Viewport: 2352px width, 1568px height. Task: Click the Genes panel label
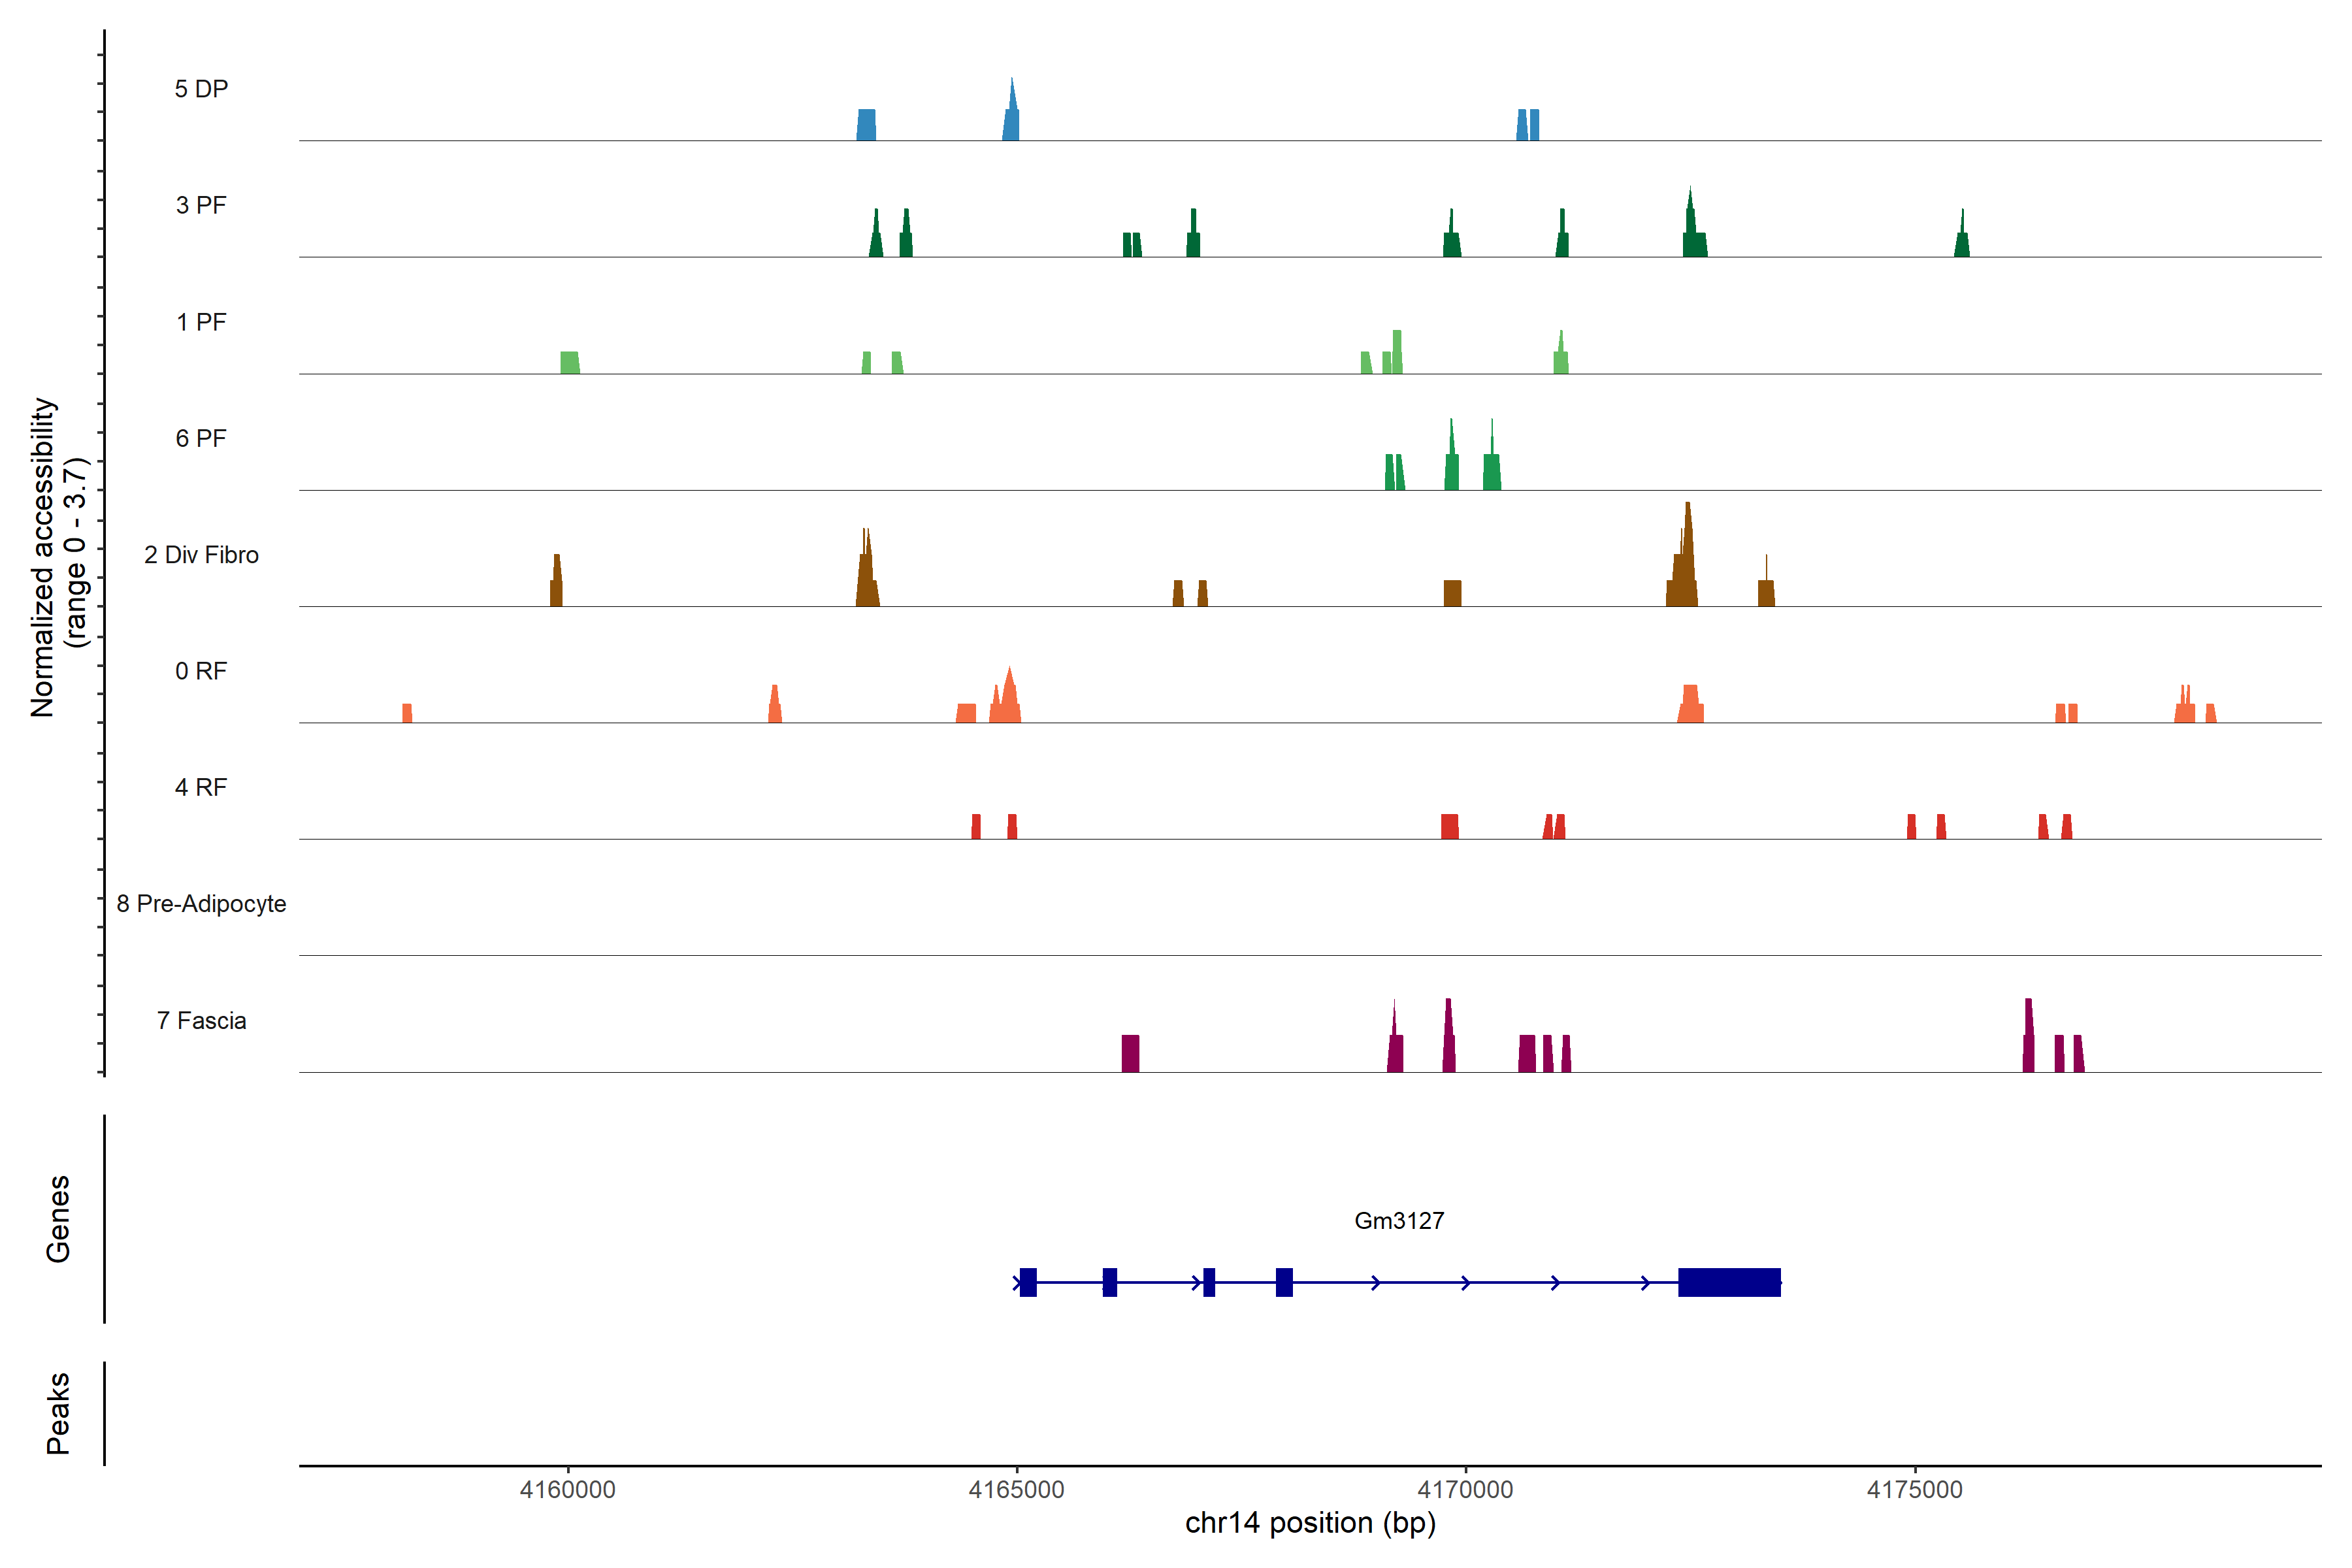tap(58, 1219)
